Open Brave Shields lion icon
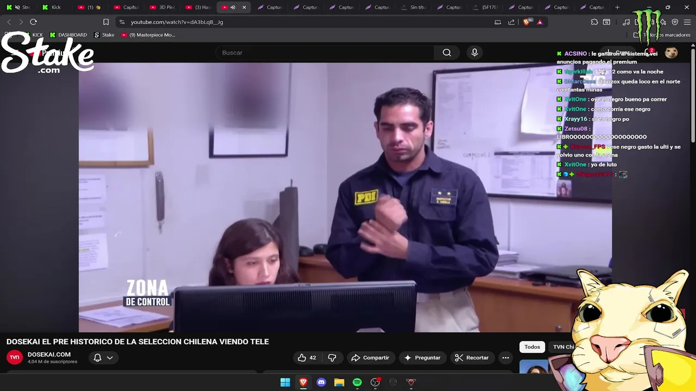The image size is (696, 391). pyautogui.click(x=526, y=22)
